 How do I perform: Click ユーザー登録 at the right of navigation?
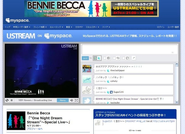[x=173, y=27]
